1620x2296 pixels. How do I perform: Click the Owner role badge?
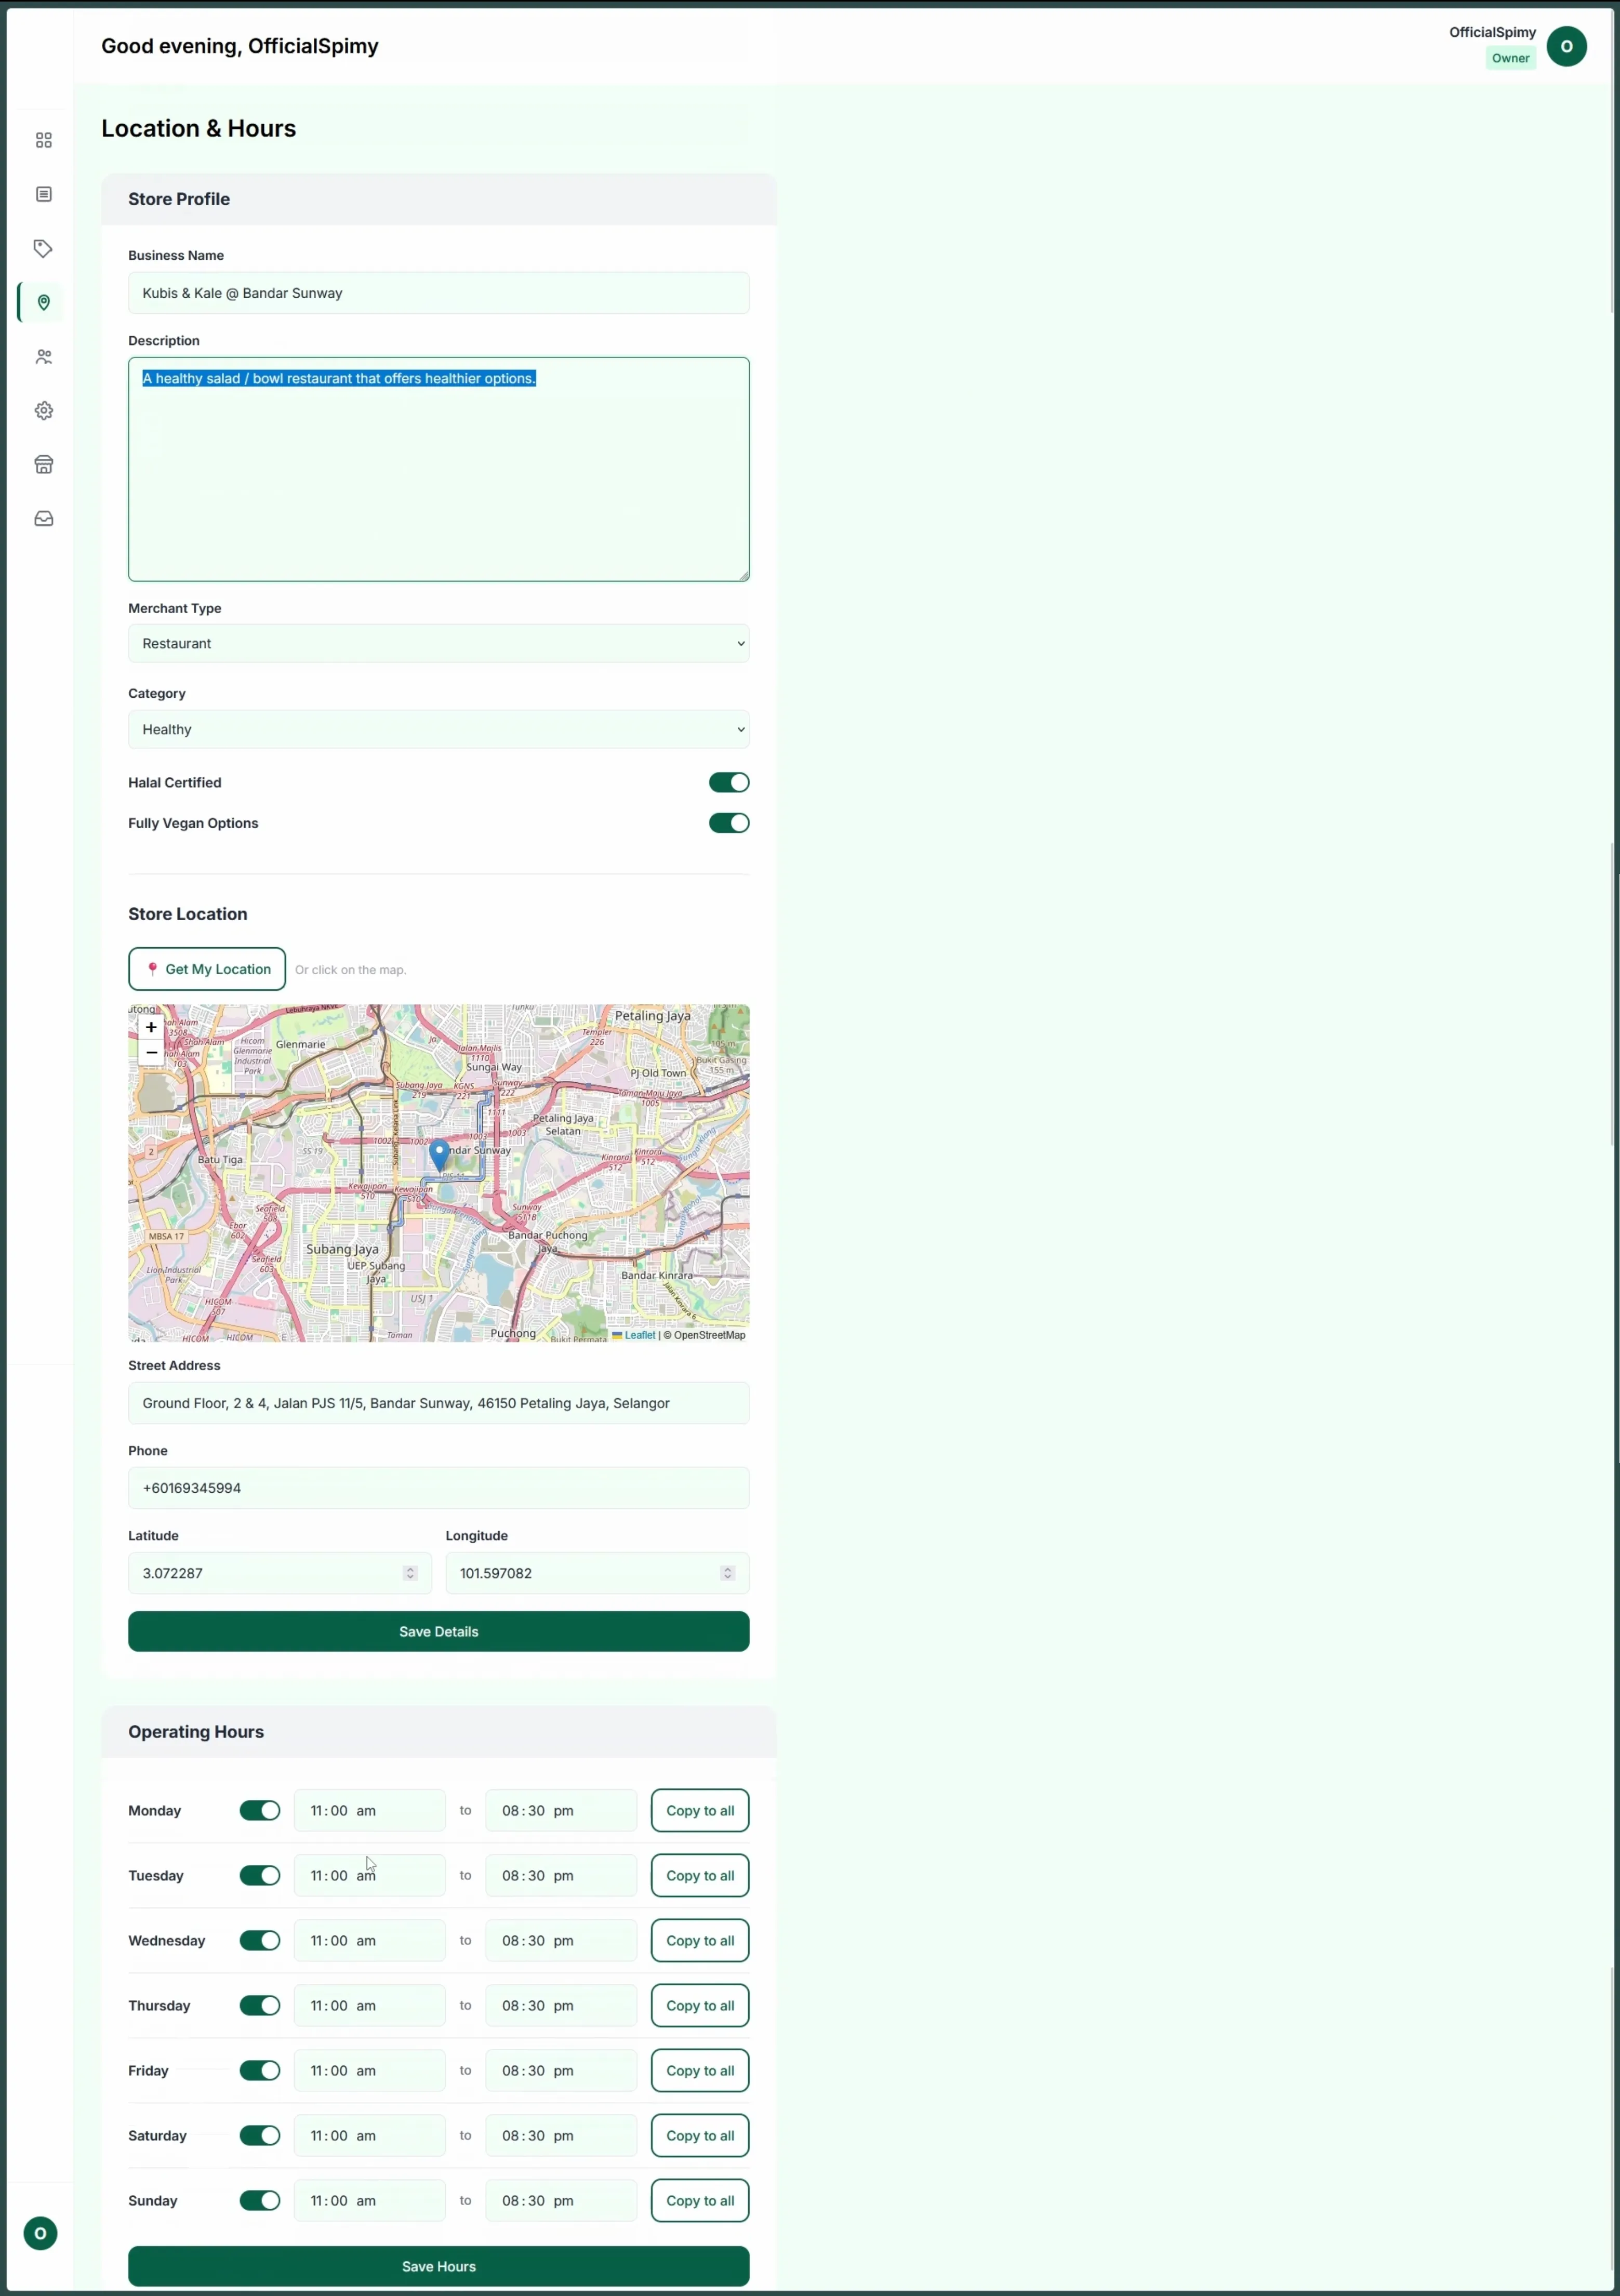click(x=1510, y=58)
